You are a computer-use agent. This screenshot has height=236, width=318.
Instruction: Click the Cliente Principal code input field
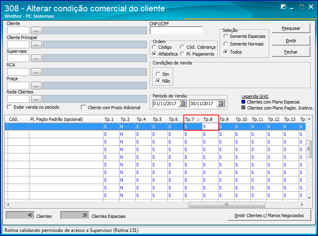click(18, 45)
